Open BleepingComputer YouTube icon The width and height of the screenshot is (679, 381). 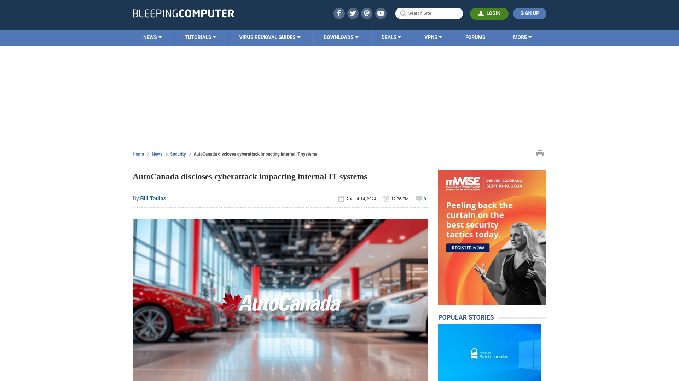tap(381, 13)
